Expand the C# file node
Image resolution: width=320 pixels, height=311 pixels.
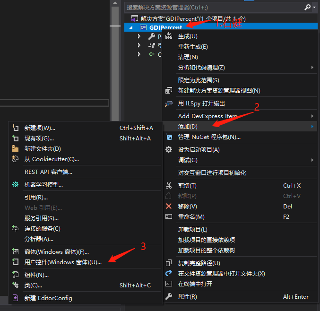coord(139,54)
